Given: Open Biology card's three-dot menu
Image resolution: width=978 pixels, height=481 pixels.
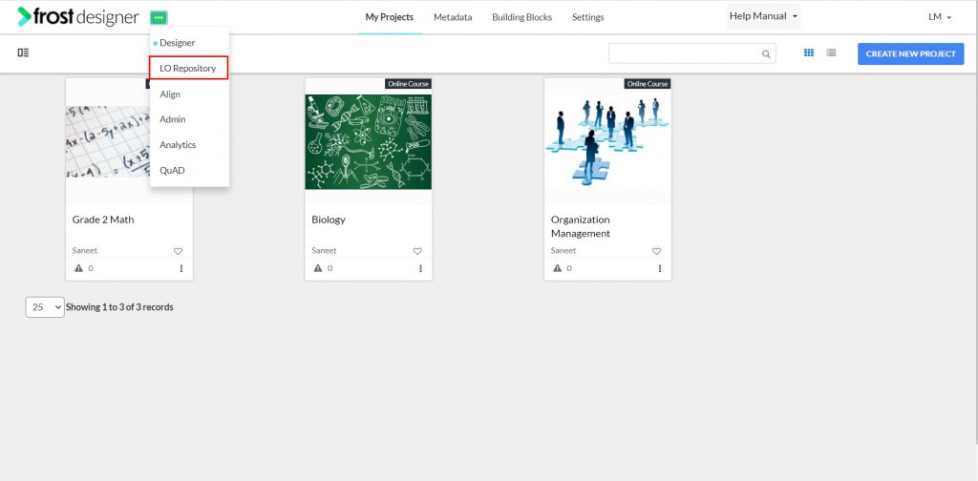Looking at the screenshot, I should coord(420,268).
